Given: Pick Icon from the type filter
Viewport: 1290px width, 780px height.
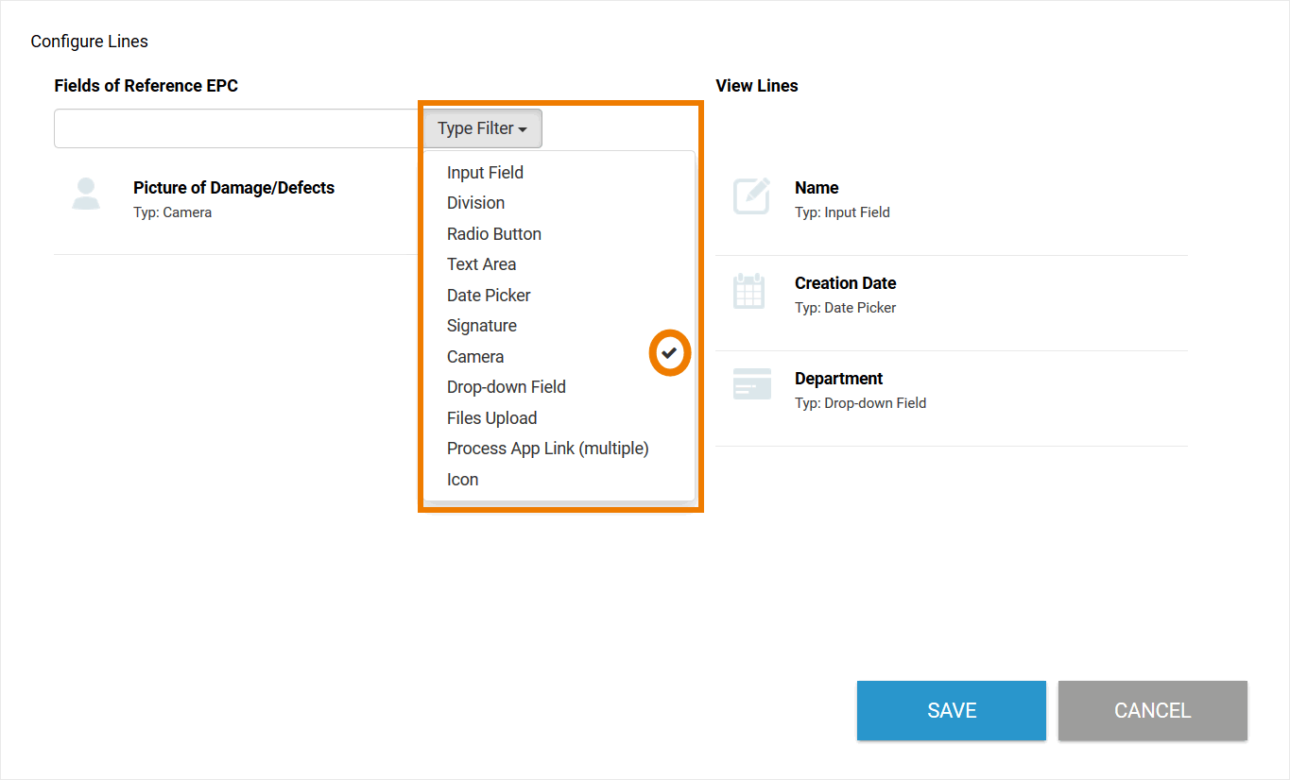Looking at the screenshot, I should [462, 480].
